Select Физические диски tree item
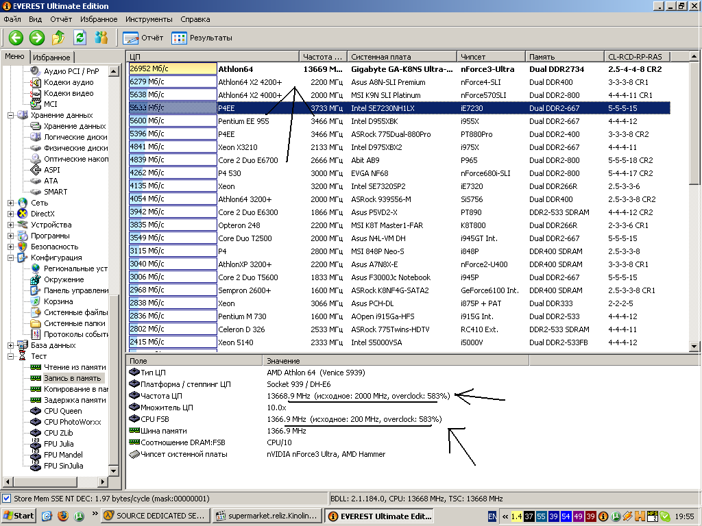This screenshot has height=526, width=702. (x=75, y=148)
